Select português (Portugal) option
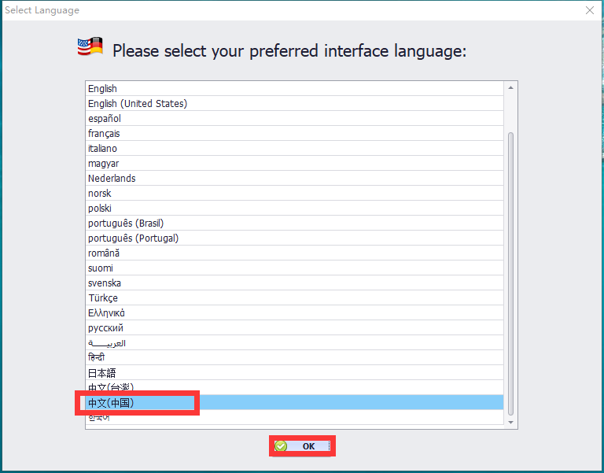Screen dimensions: 604x473 coord(294,238)
